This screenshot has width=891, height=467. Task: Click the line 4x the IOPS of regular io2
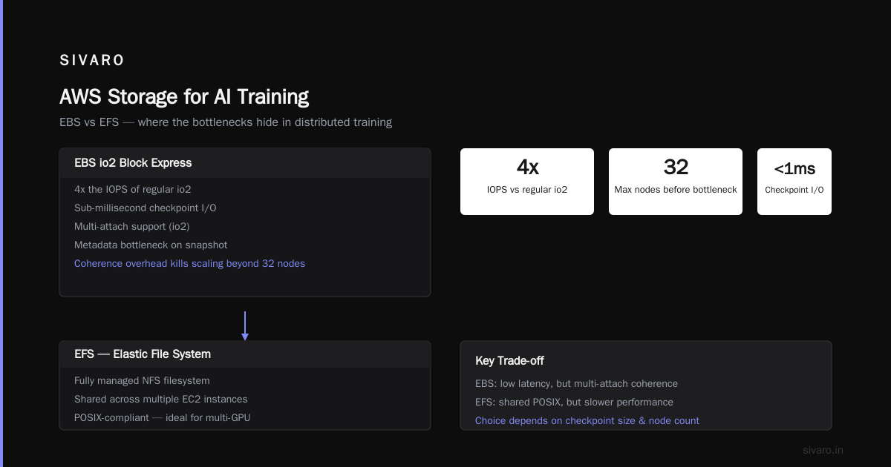133,189
